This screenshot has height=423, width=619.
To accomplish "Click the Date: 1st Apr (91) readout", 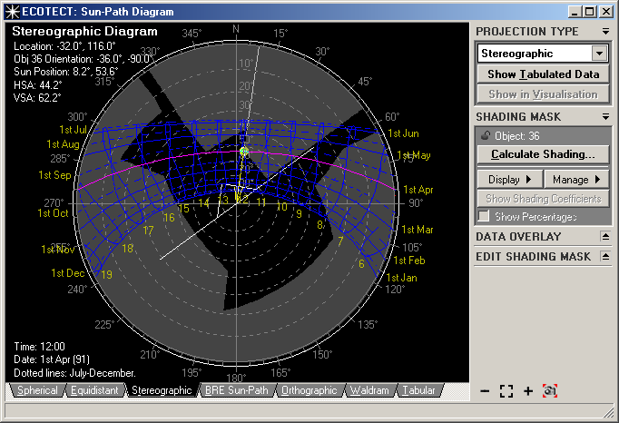I will tap(52, 359).
